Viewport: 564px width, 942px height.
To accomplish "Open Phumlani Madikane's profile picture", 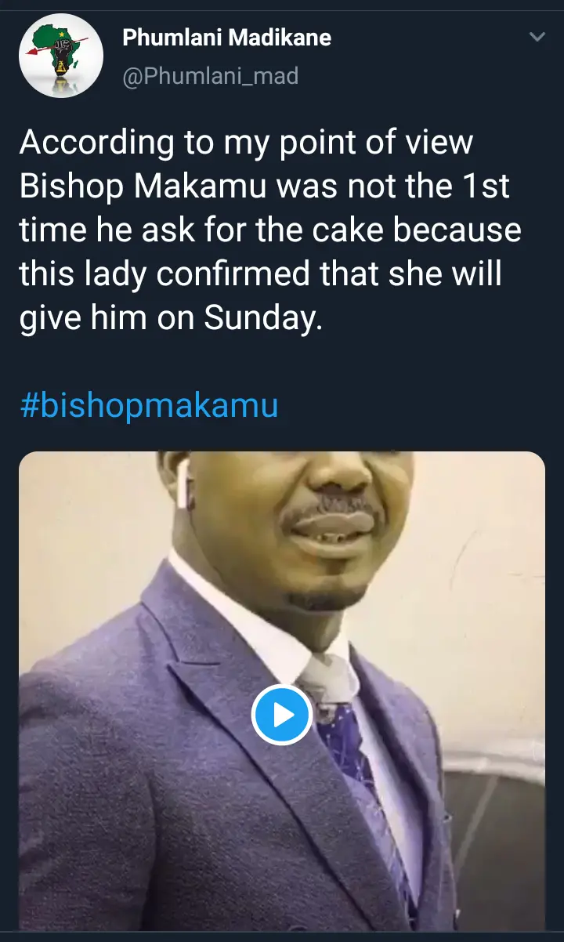I will click(x=60, y=56).
